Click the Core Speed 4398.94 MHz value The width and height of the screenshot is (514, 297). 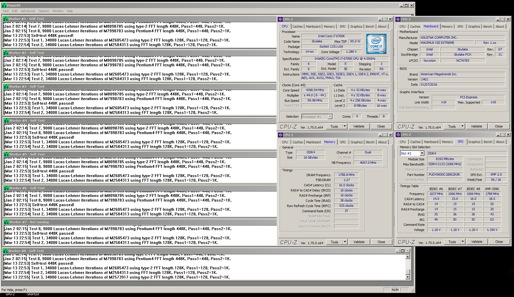pos(315,90)
